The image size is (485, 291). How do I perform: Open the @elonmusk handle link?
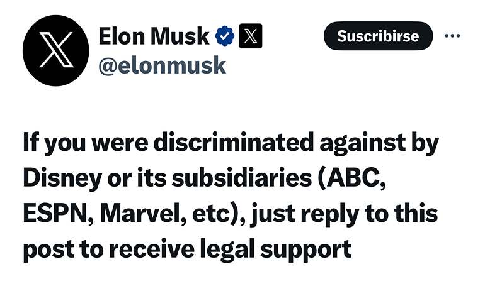(x=162, y=65)
